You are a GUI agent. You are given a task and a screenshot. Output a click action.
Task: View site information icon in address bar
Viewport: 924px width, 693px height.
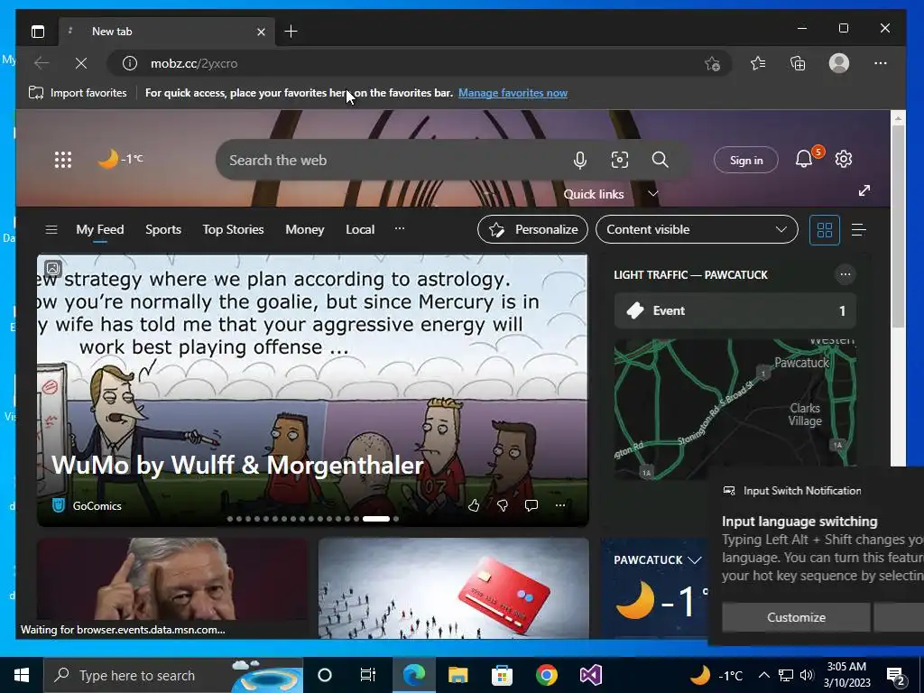[x=130, y=63]
